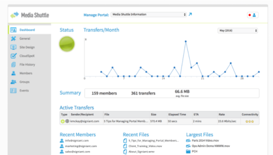
Task: Click the Size column header
Action: [x=153, y=115]
